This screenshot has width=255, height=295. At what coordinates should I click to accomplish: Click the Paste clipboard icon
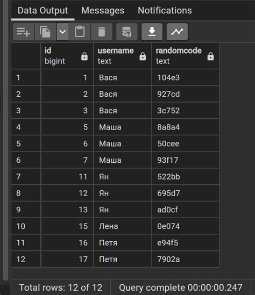[x=80, y=32]
